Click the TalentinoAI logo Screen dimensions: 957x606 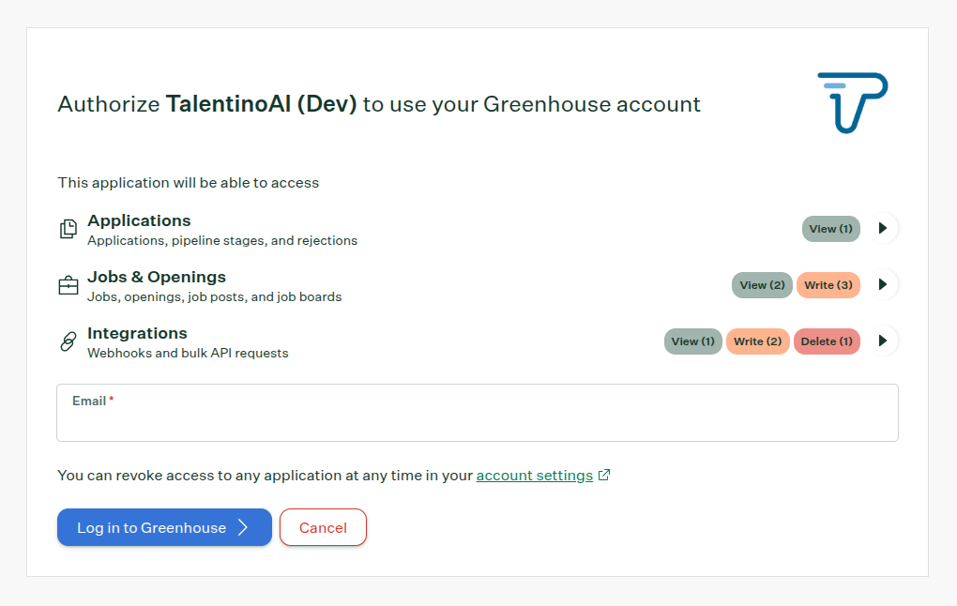coord(853,103)
